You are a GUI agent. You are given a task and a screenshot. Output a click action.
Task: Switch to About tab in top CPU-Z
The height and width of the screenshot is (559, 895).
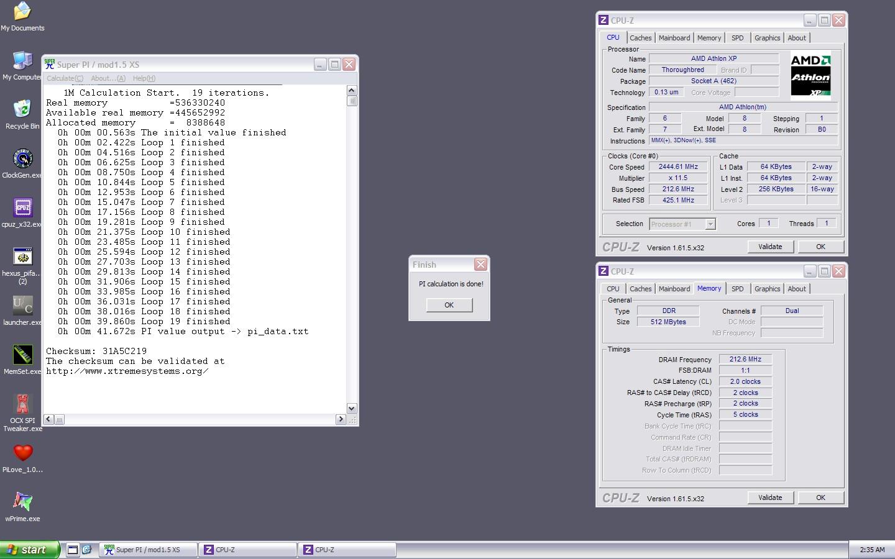pyautogui.click(x=797, y=38)
